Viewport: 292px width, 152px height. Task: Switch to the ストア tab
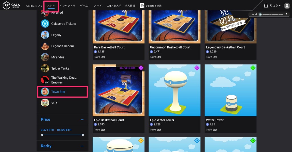[x=51, y=6]
